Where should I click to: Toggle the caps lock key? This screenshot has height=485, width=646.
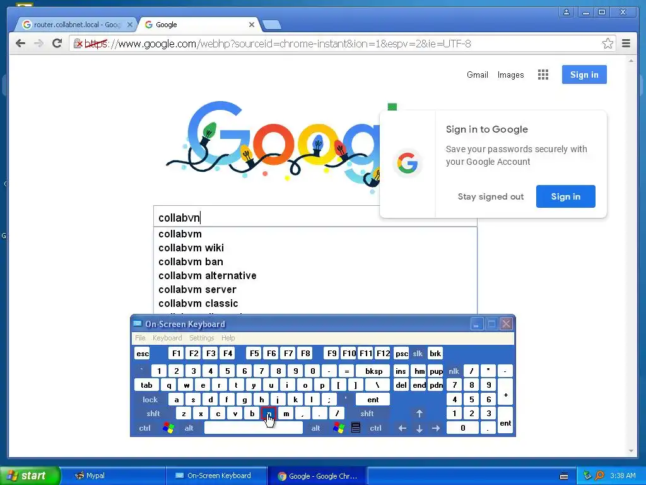pyautogui.click(x=150, y=400)
